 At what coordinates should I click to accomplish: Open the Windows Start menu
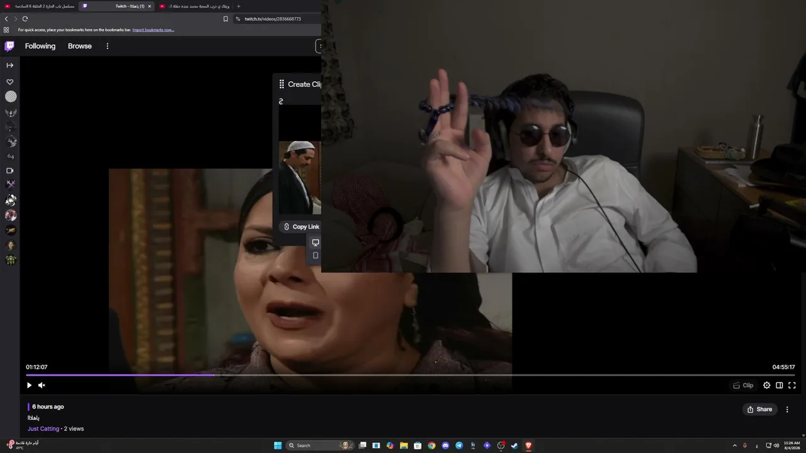click(278, 445)
